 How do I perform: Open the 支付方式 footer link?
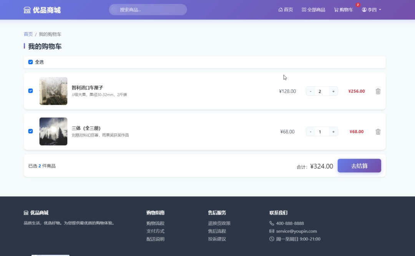coord(155,231)
